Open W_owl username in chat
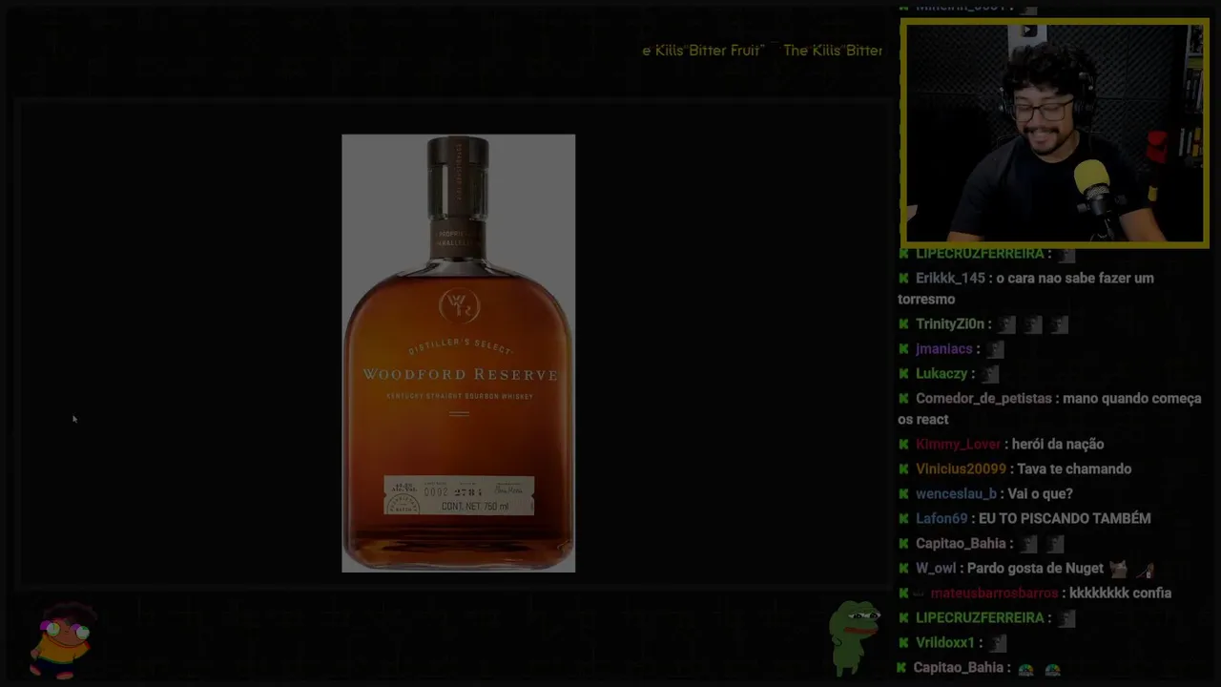 [936, 569]
